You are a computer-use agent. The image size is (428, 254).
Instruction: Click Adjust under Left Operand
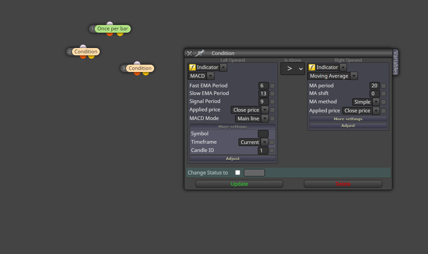coord(233,159)
